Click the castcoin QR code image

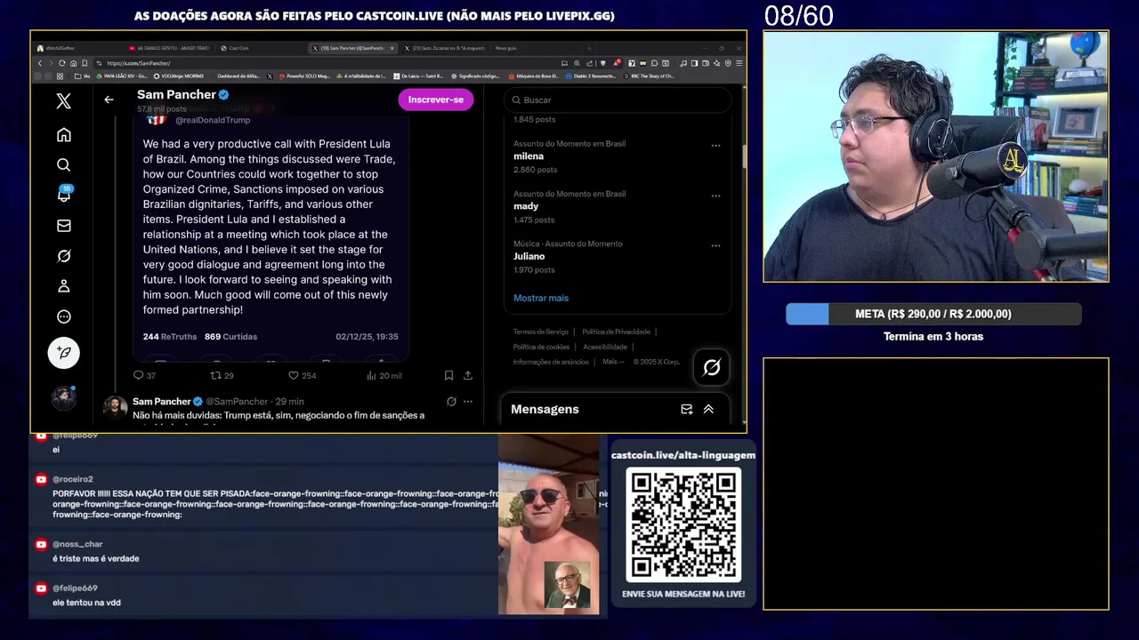click(x=683, y=524)
